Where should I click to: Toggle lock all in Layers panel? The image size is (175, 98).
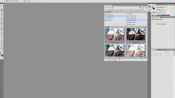[161, 54]
